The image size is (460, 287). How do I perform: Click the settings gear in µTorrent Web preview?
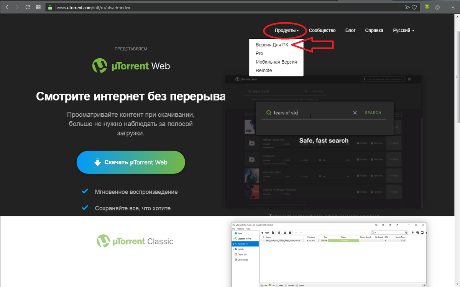tap(409, 79)
